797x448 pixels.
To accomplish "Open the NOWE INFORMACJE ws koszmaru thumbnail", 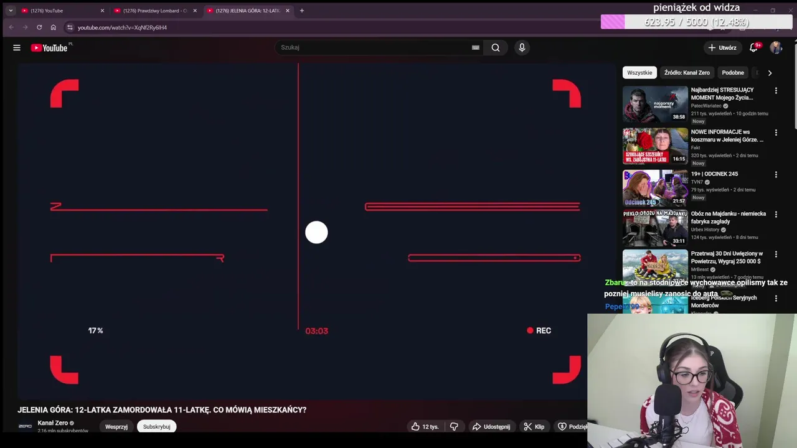I will click(655, 146).
